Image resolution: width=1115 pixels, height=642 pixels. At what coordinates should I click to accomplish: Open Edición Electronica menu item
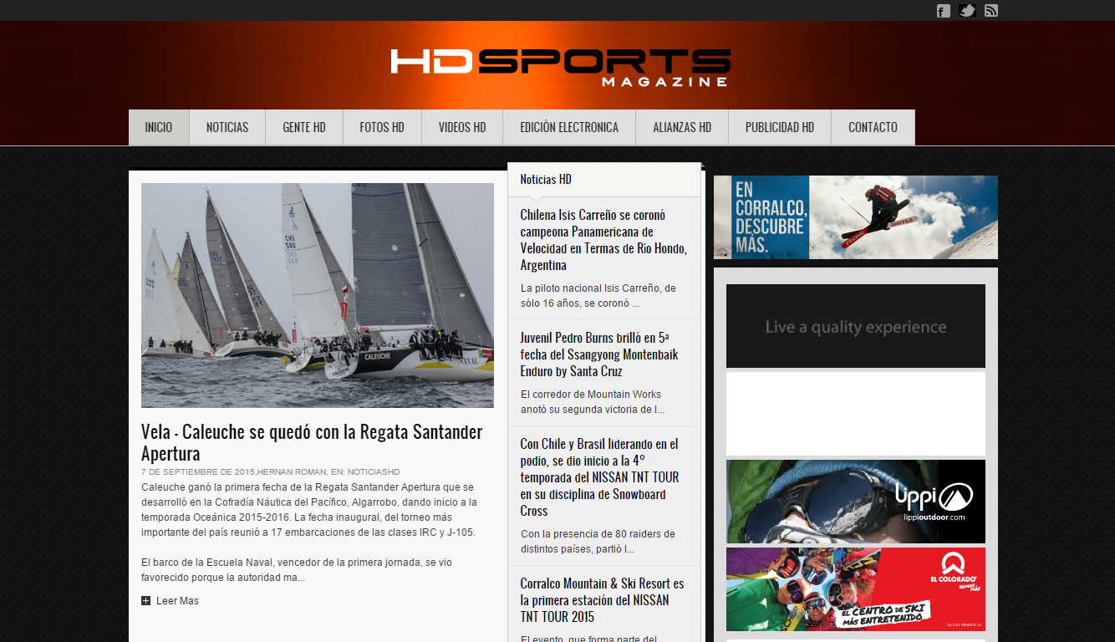(569, 128)
